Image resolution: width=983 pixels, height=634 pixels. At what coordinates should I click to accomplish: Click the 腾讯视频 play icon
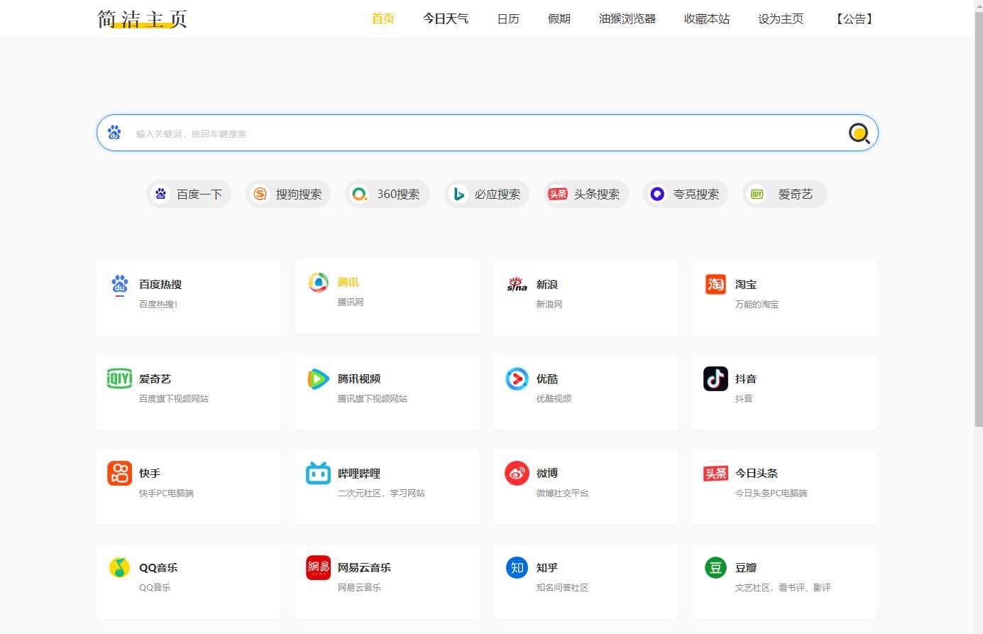pyautogui.click(x=318, y=378)
